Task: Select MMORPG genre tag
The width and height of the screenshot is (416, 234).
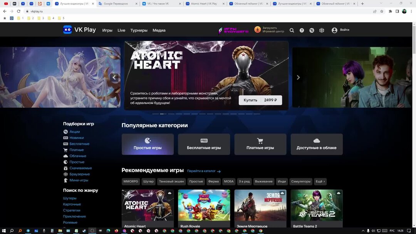Action: (x=131, y=182)
